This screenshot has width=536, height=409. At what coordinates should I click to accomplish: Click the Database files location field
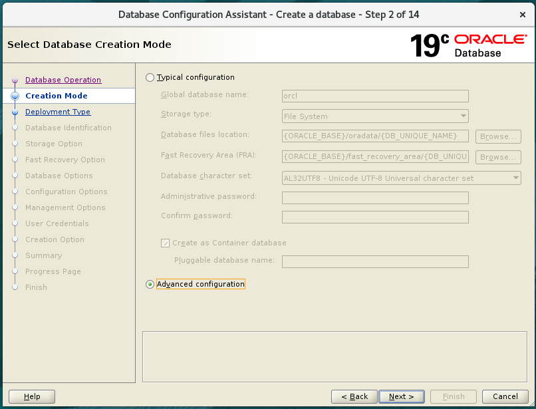pos(375,136)
